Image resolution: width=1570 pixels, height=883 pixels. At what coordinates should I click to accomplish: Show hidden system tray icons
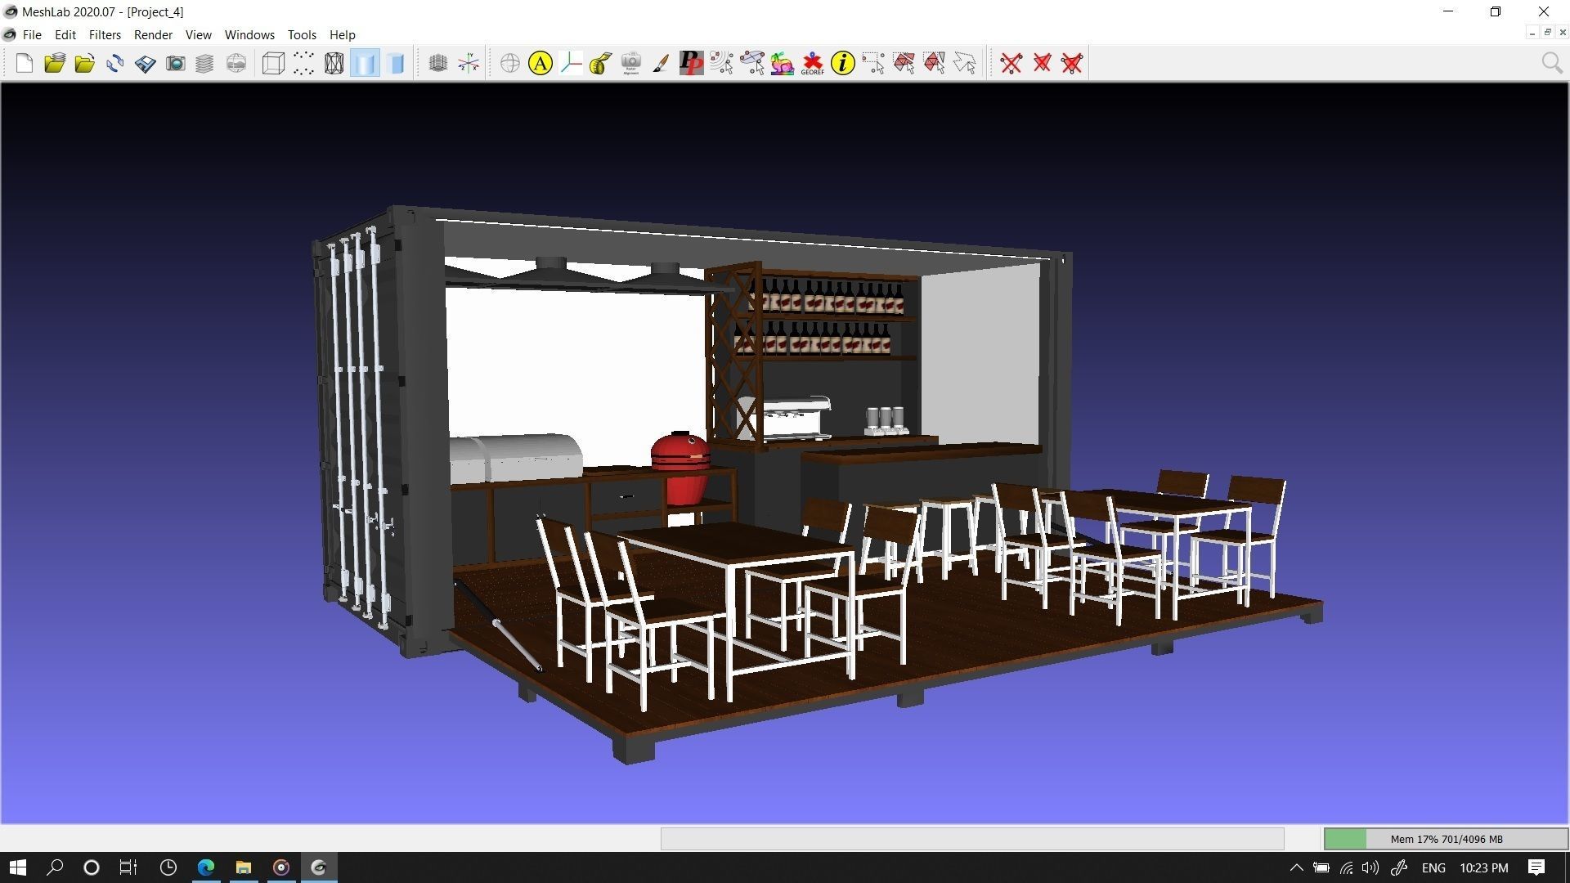coord(1296,867)
